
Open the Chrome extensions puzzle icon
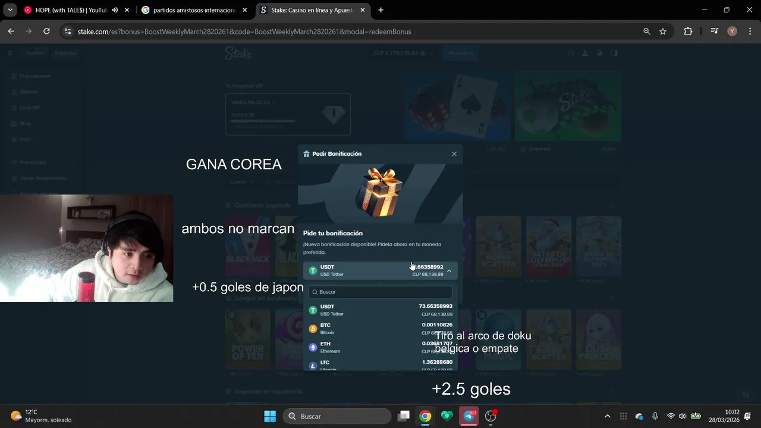688,32
